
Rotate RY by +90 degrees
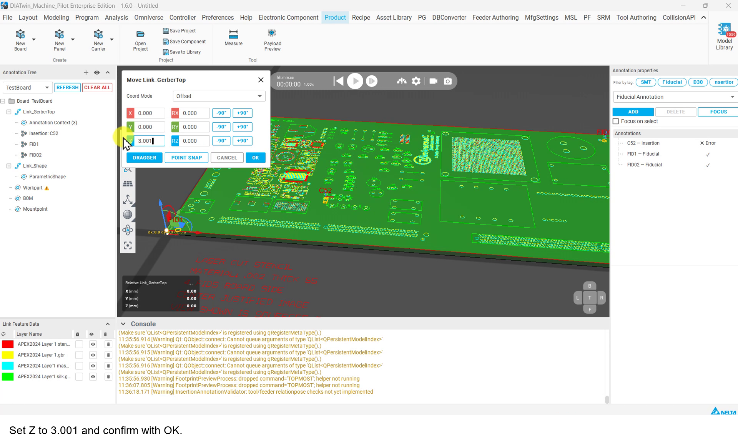pyautogui.click(x=243, y=127)
